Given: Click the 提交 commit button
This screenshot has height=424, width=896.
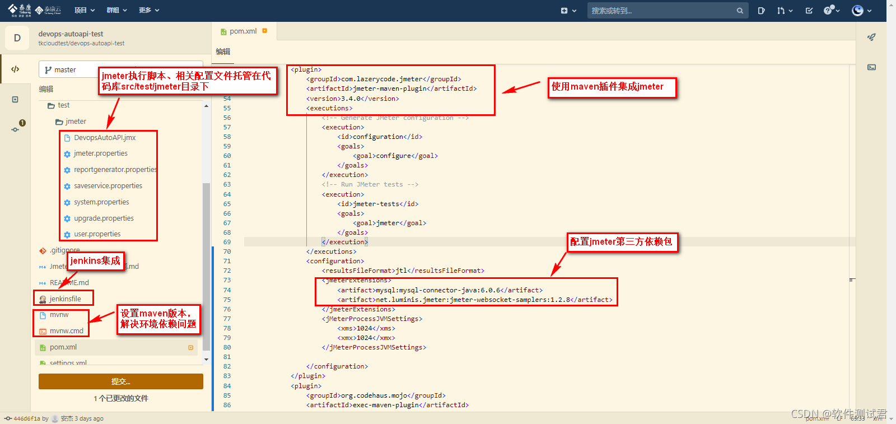Looking at the screenshot, I should click(x=121, y=381).
